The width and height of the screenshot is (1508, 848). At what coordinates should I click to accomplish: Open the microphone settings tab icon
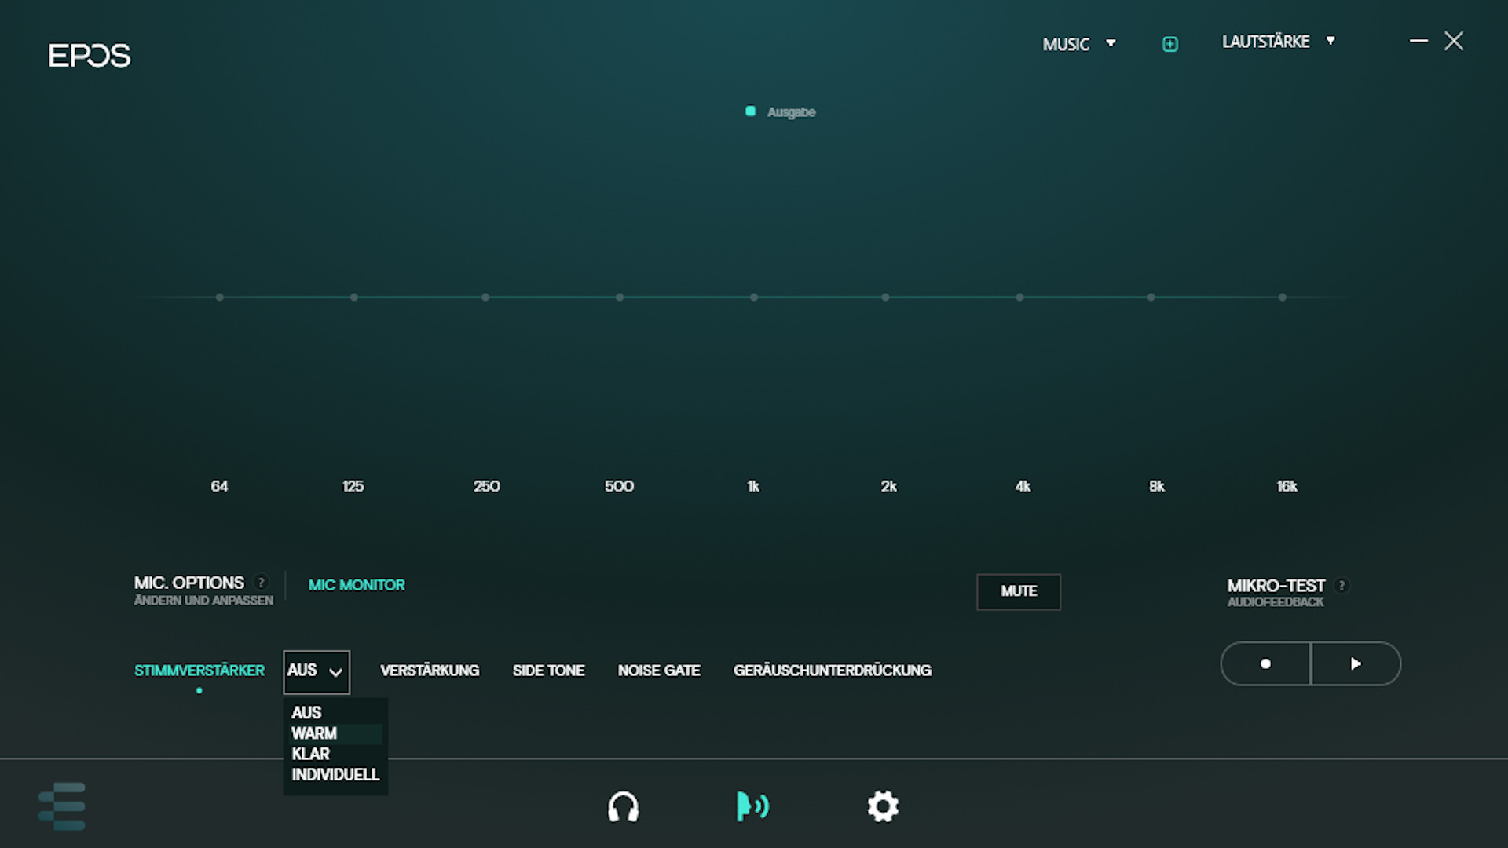click(x=752, y=806)
